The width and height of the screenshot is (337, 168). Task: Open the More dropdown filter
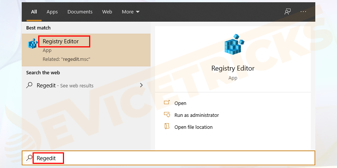point(131,12)
